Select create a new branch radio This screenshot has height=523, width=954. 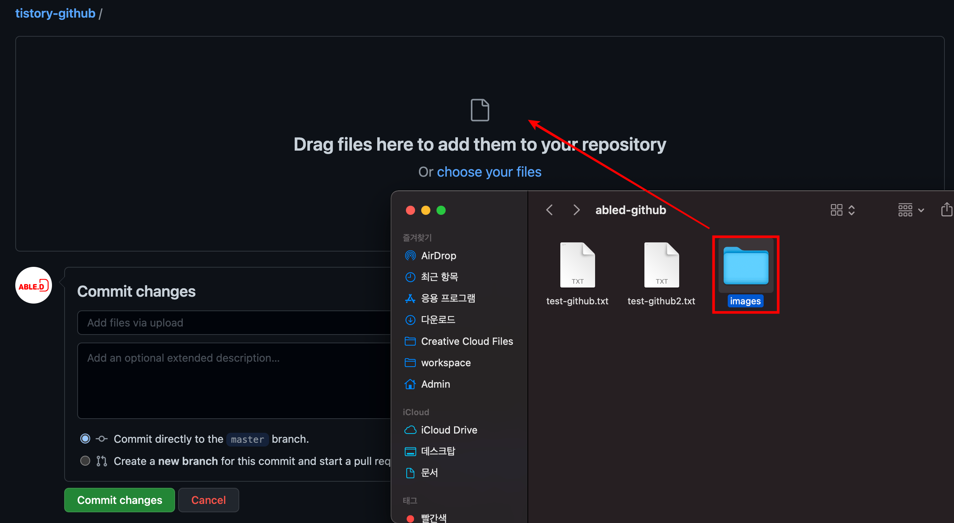pyautogui.click(x=85, y=461)
